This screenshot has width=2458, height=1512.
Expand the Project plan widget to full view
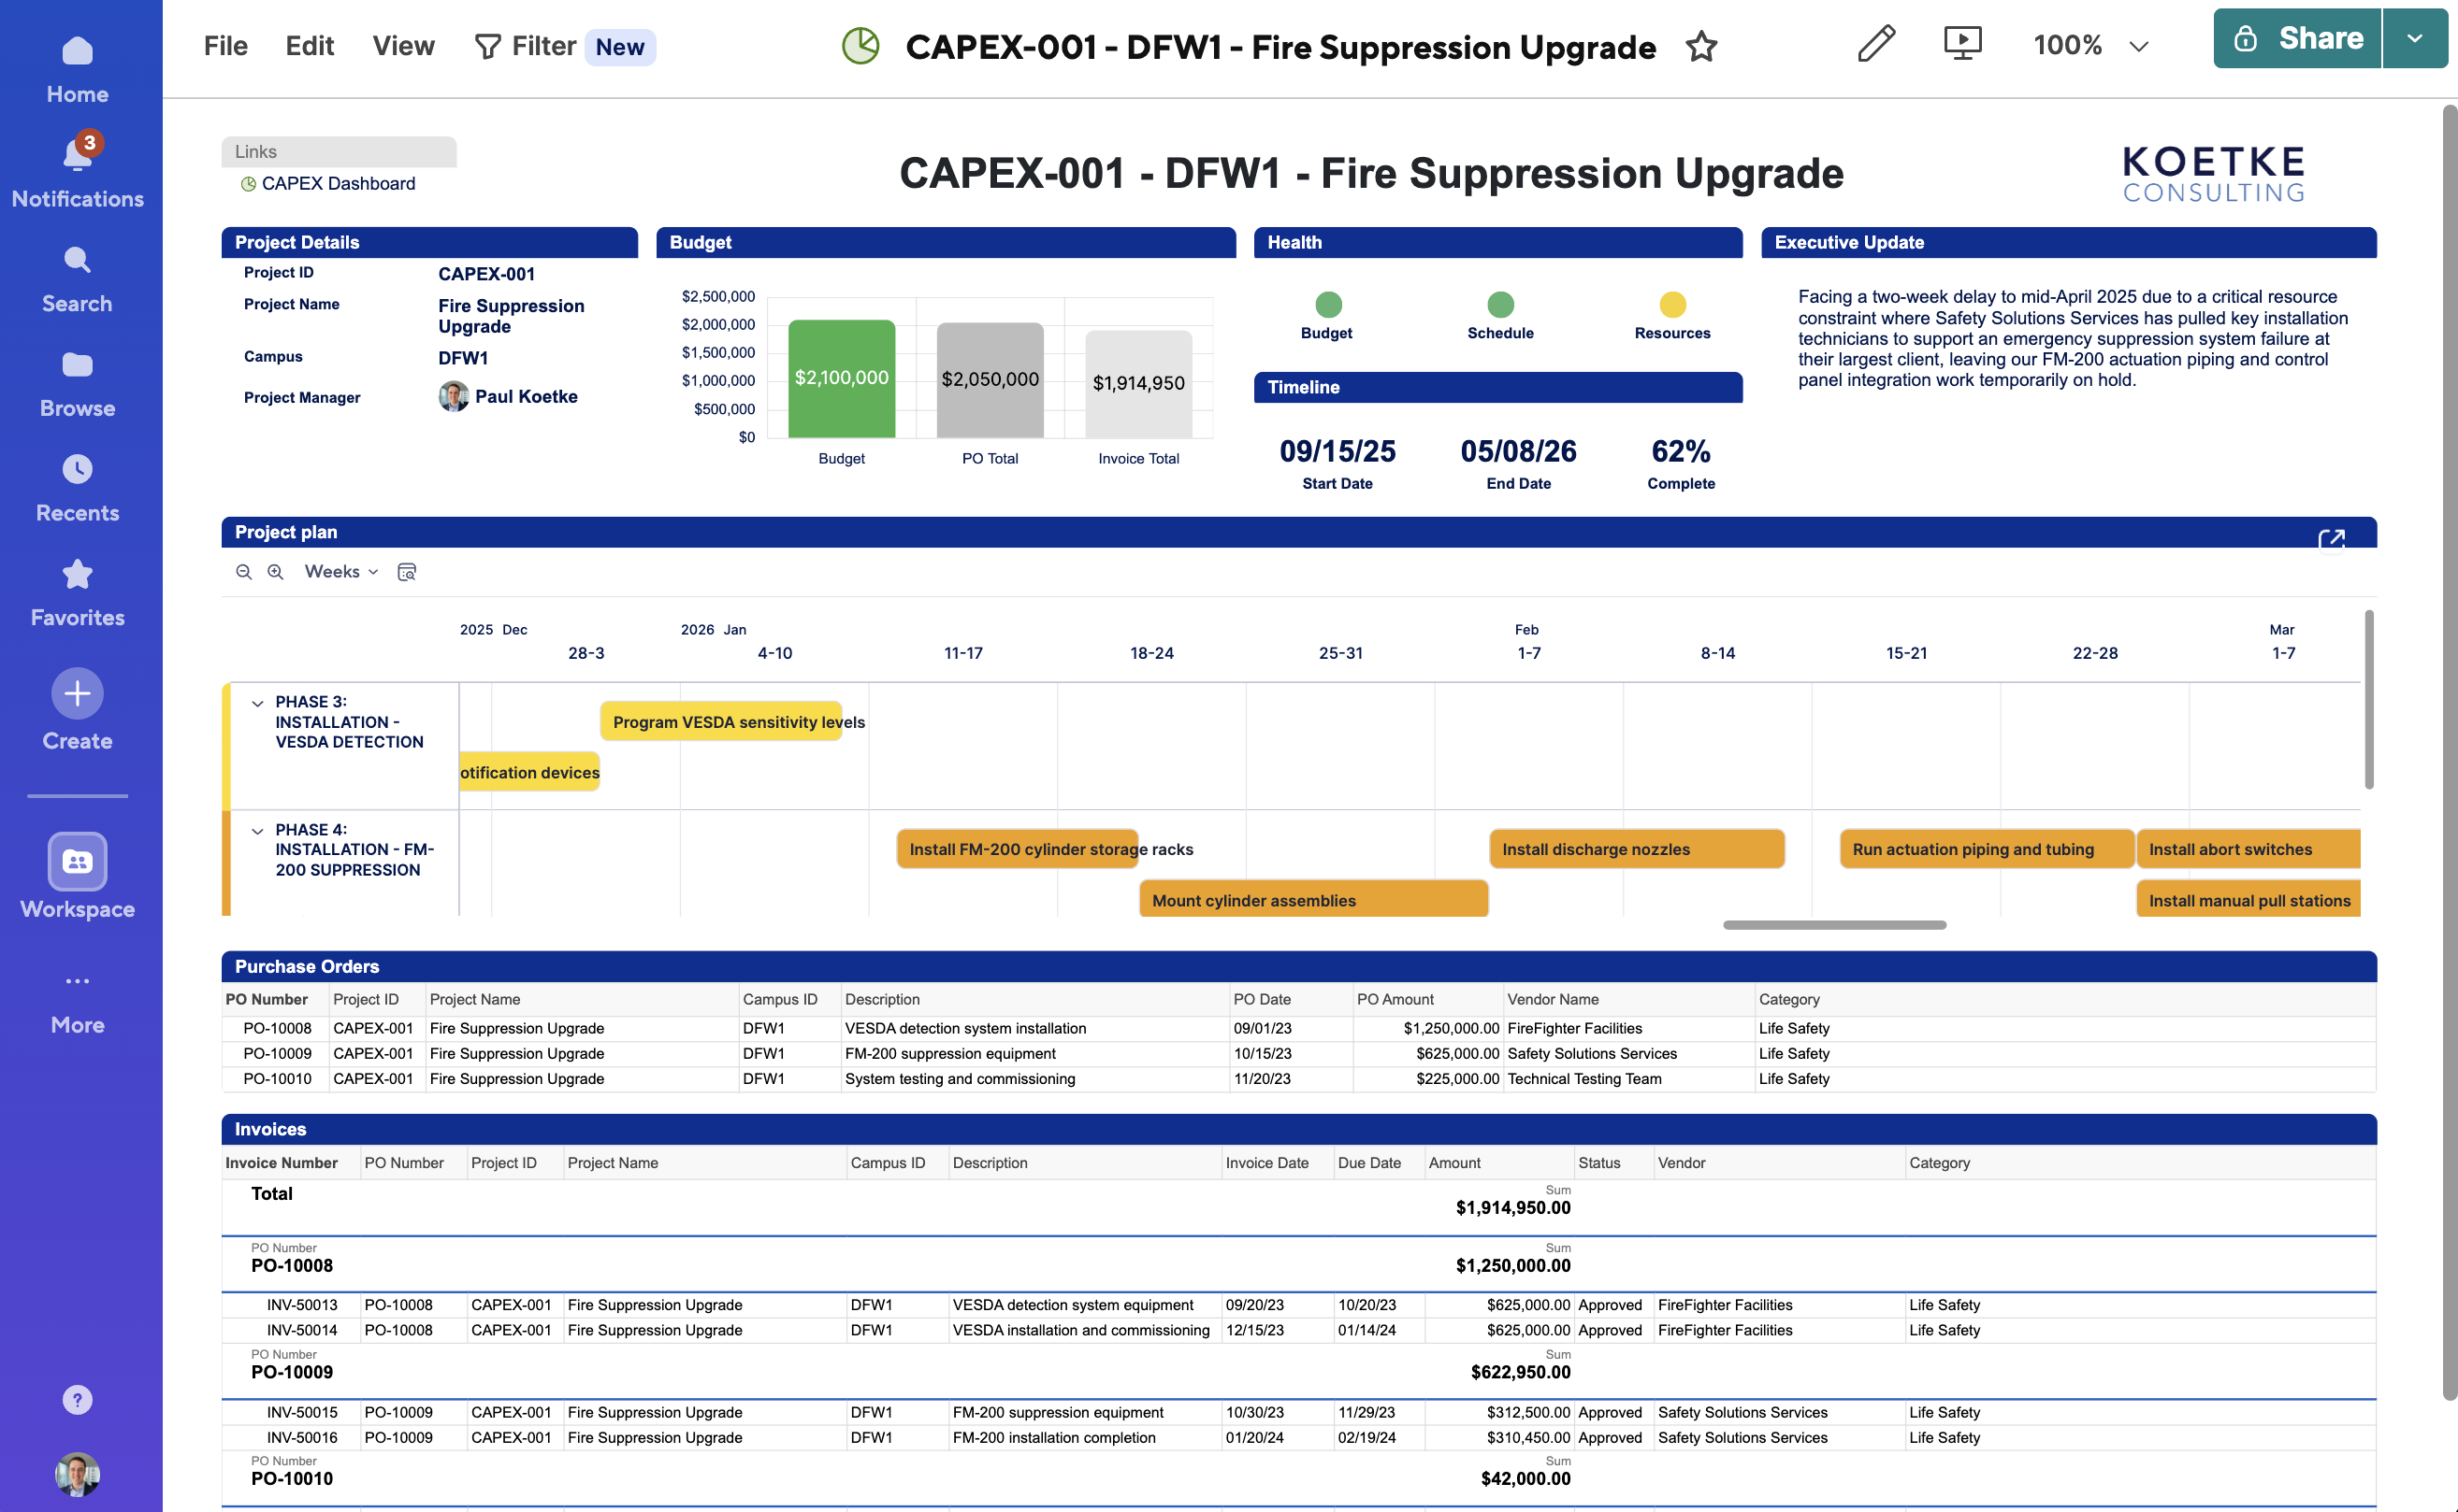[2331, 539]
